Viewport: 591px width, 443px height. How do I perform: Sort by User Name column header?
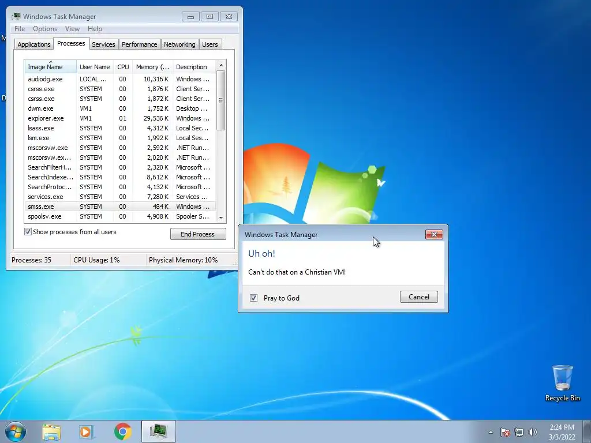click(95, 67)
